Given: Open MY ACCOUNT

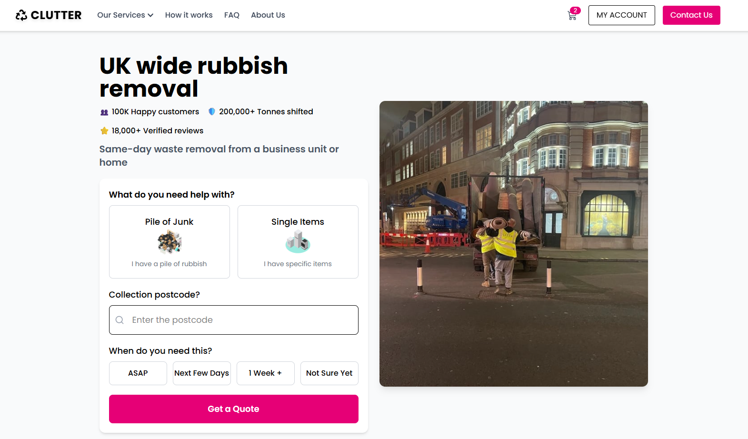Looking at the screenshot, I should (622, 15).
